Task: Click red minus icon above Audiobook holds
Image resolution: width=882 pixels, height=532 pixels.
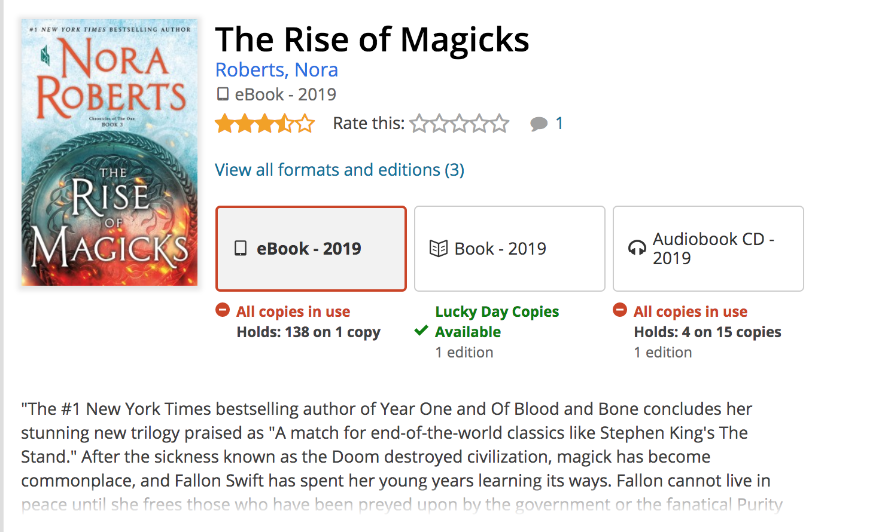Action: point(620,310)
